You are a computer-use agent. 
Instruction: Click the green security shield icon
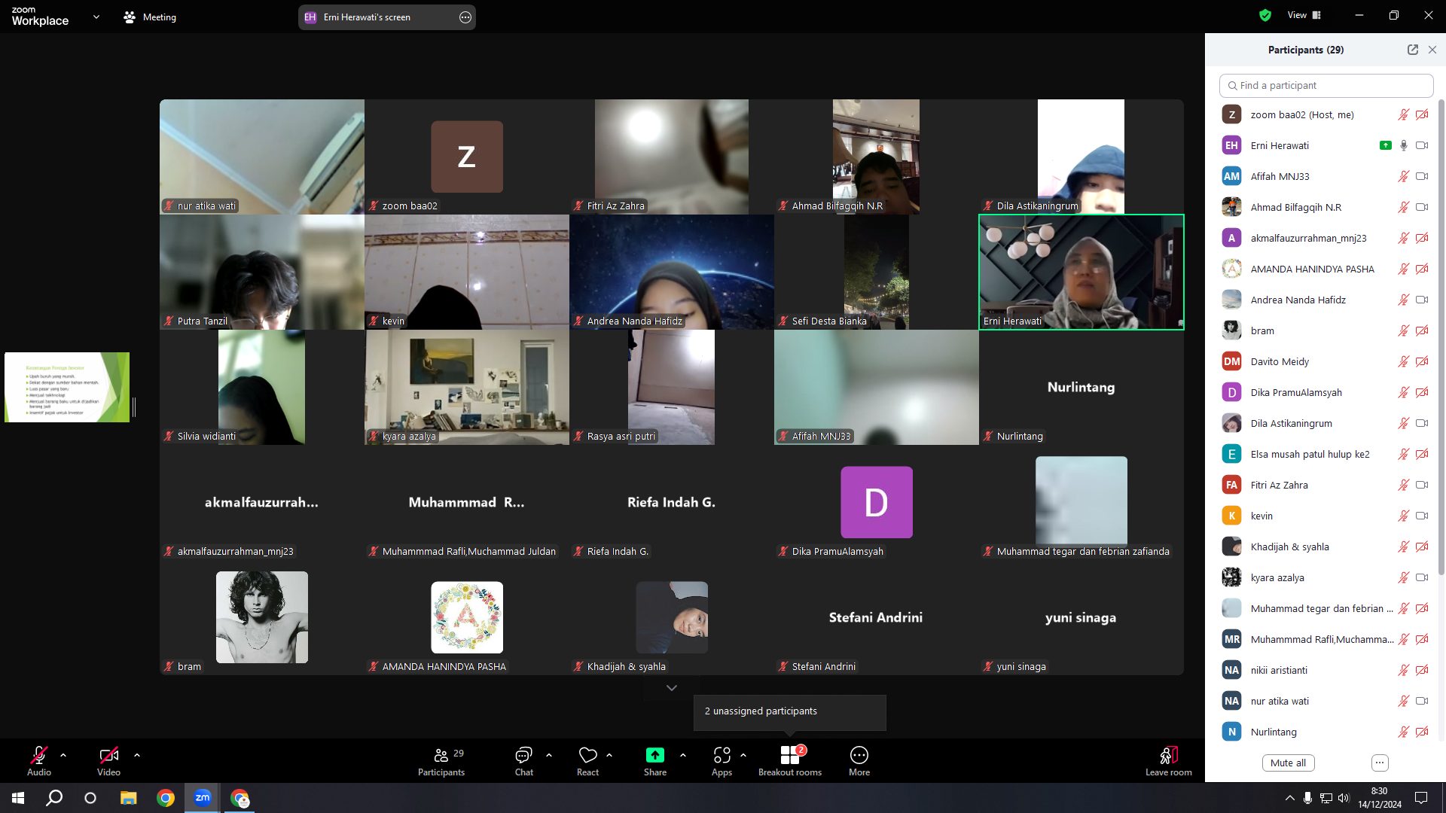[x=1265, y=15]
